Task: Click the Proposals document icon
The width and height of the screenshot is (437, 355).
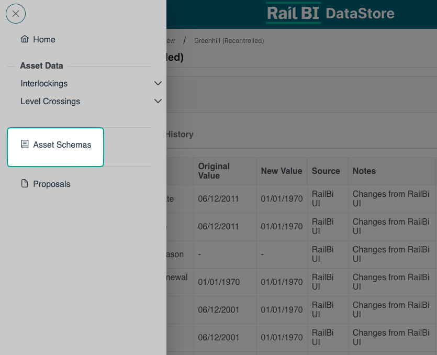Action: (25, 184)
